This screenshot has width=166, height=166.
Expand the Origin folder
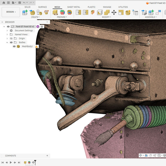pyautogui.click(x=7, y=38)
